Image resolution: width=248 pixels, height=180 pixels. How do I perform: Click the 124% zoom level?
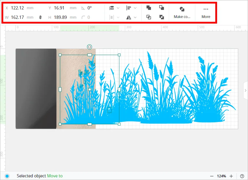coord(221,176)
